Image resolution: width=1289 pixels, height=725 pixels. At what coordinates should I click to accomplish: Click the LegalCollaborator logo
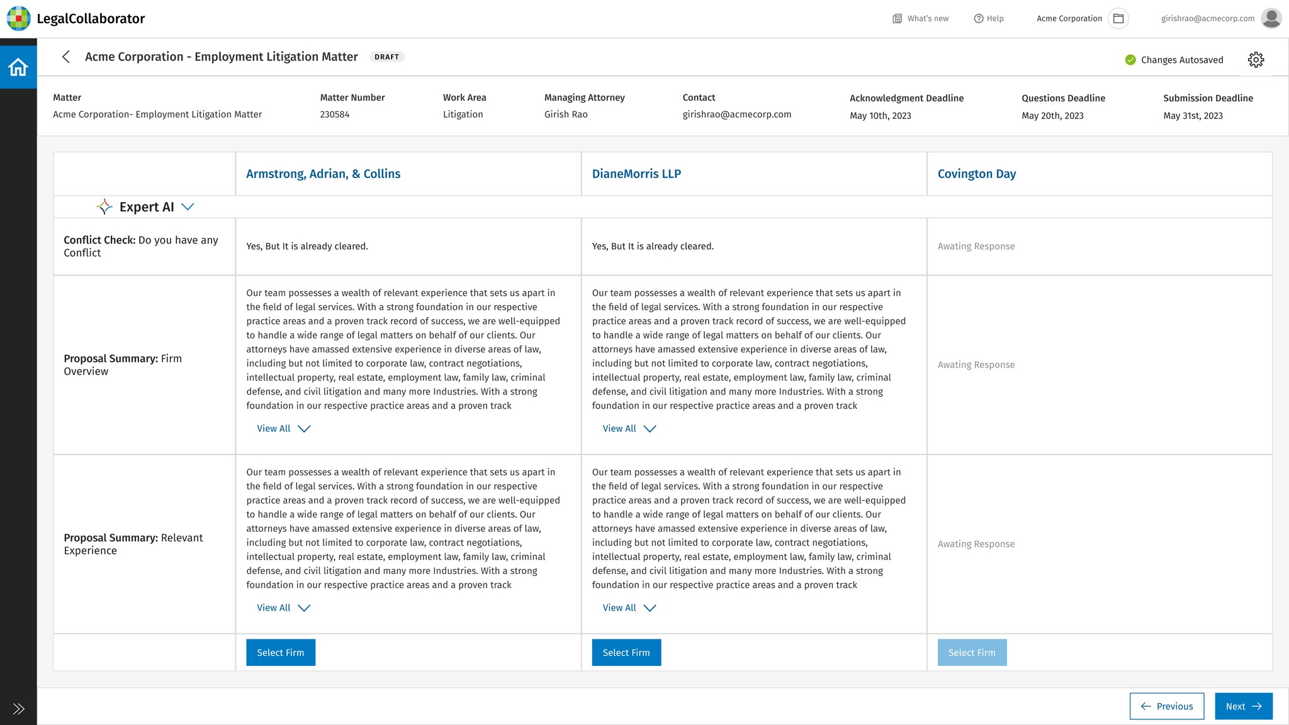[19, 18]
